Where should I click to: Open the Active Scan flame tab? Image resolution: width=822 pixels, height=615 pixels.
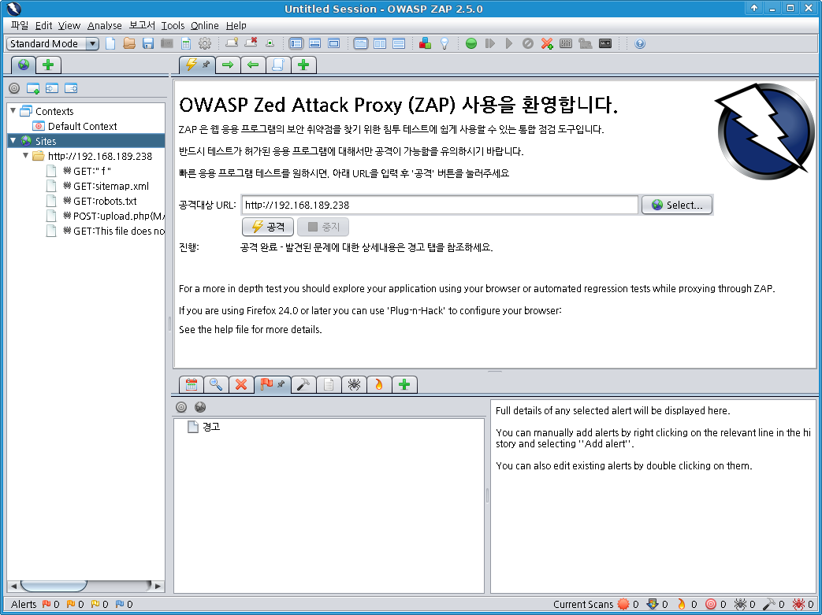[x=379, y=385]
